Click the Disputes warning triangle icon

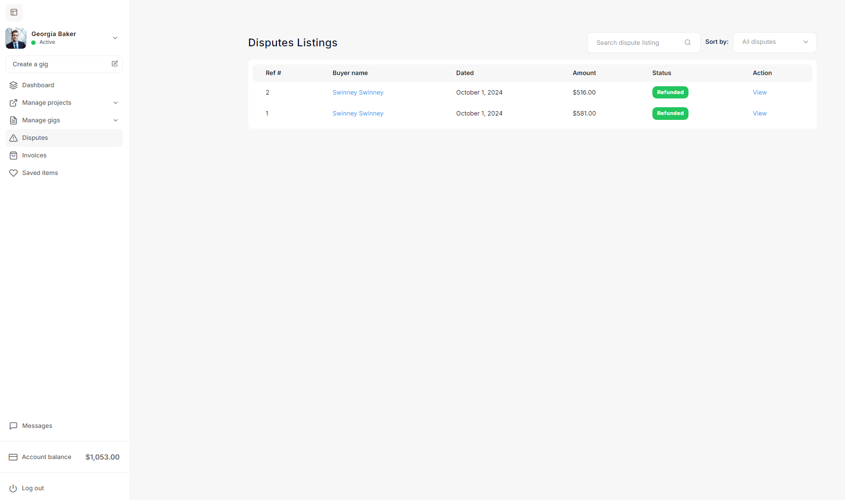13,138
